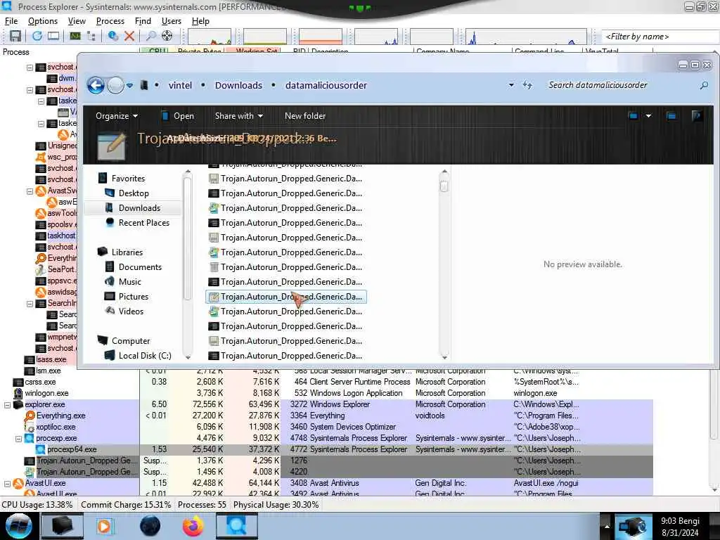Click the Explorer address bar refresh icon
The width and height of the screenshot is (720, 540).
click(527, 85)
